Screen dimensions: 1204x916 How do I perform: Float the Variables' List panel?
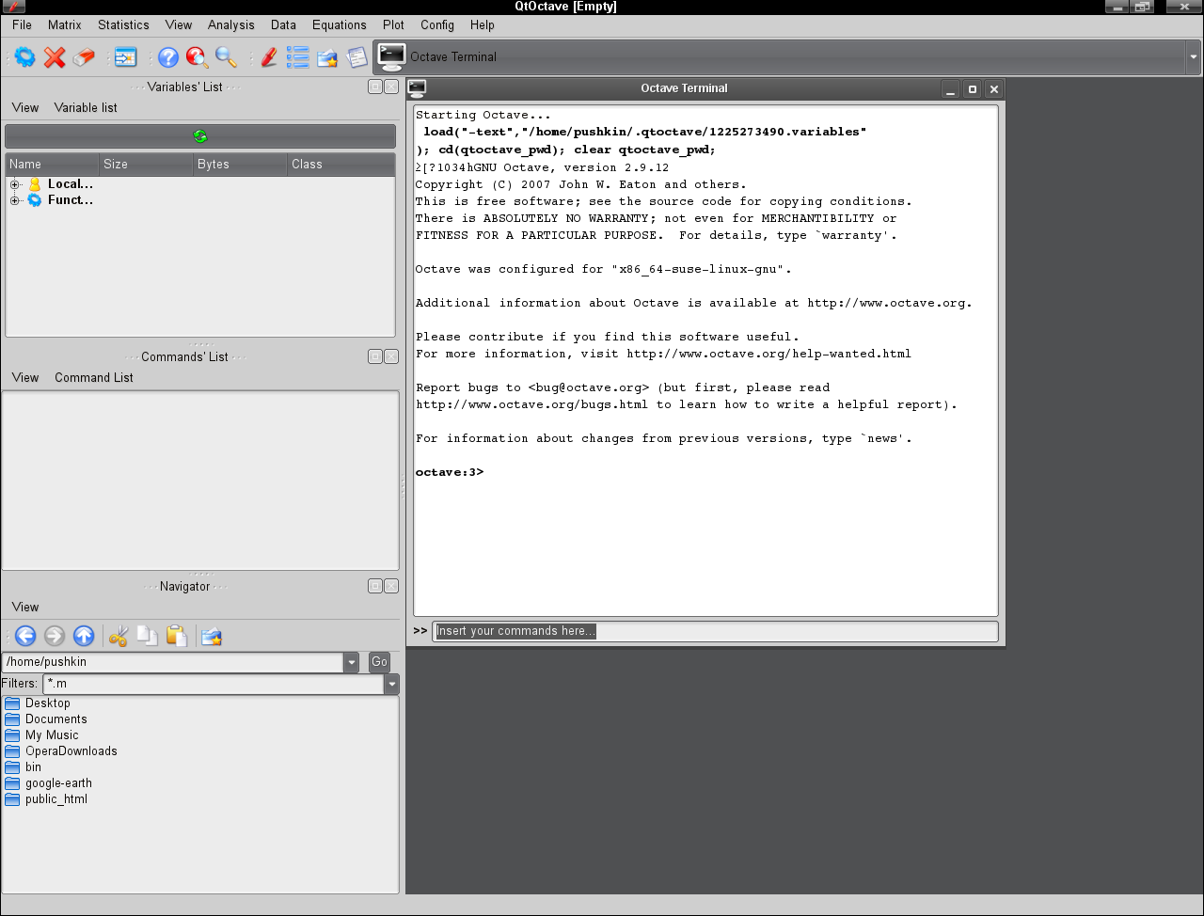(375, 87)
